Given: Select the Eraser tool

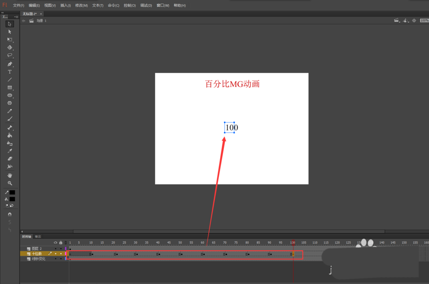Looking at the screenshot, I should 9,158.
